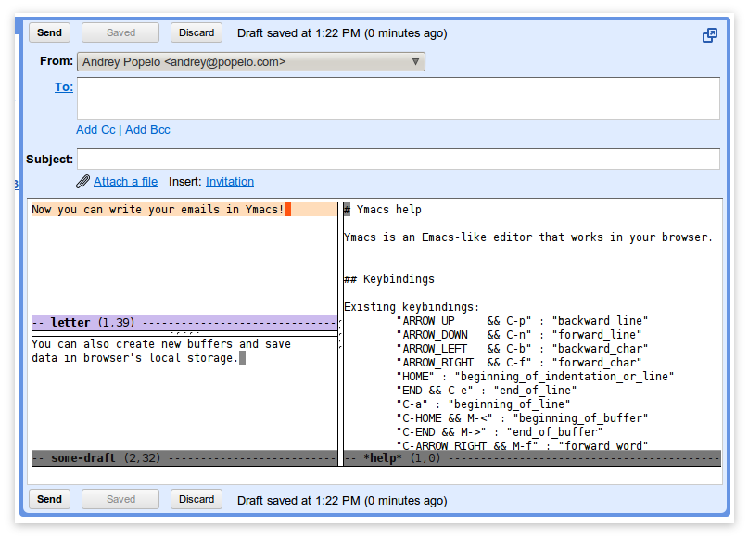Click the bottom Send button
The height and width of the screenshot is (539, 748).
[49, 499]
